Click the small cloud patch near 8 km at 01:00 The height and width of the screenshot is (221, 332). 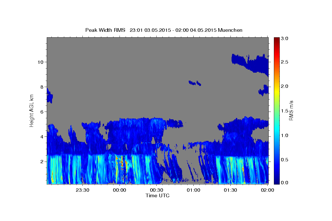(x=195, y=83)
